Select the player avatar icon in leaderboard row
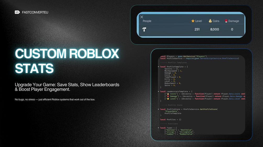Screen dimensions: 263x147 (144, 29)
